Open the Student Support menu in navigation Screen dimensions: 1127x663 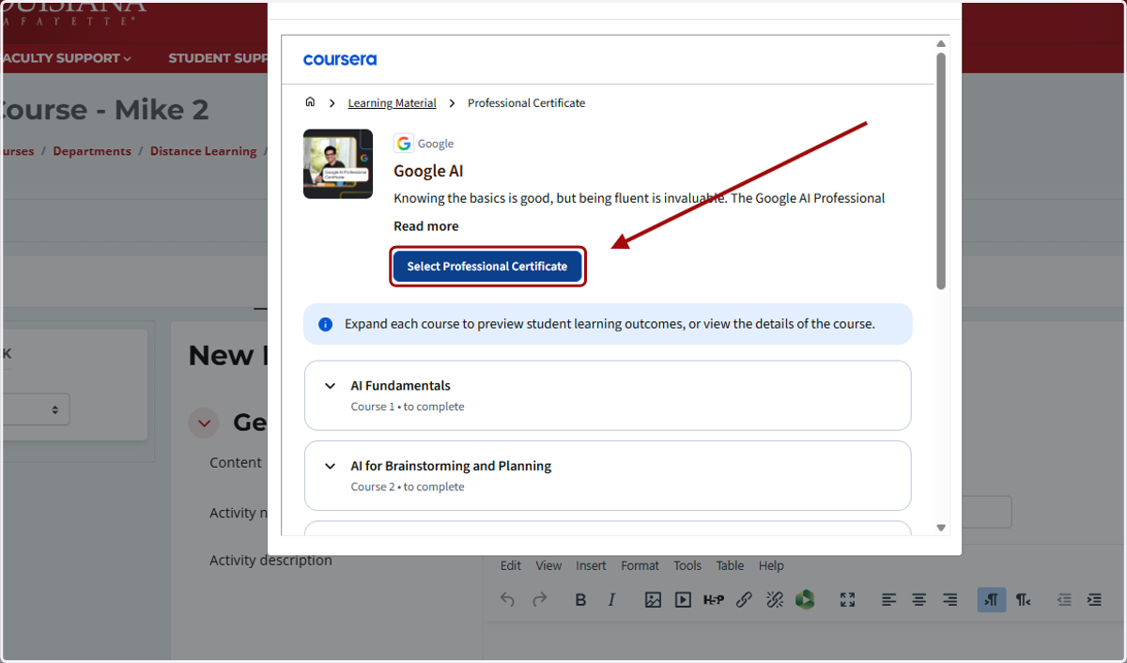tap(218, 58)
